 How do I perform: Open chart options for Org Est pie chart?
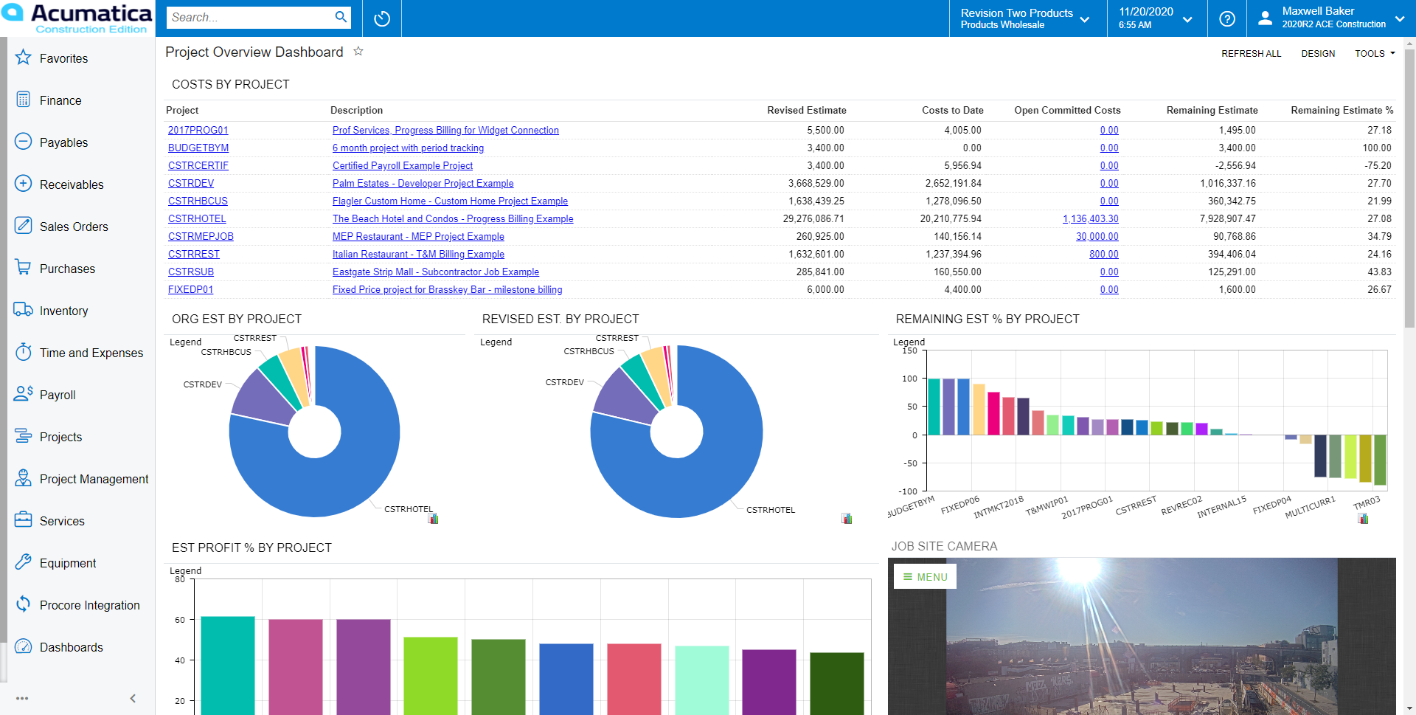point(433,519)
